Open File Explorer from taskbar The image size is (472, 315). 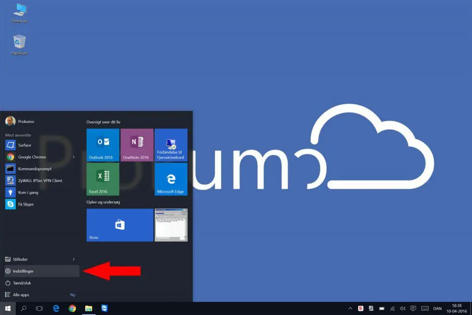point(88,309)
